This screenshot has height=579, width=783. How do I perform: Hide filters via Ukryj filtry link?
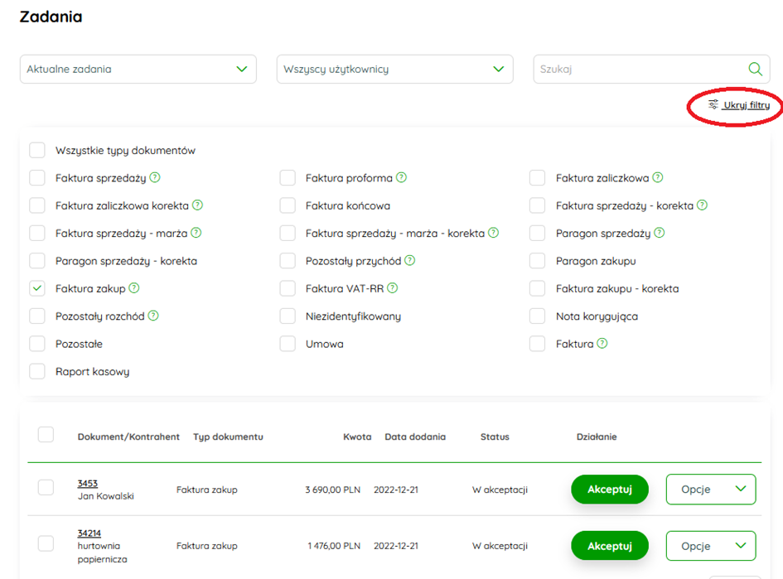coord(747,105)
